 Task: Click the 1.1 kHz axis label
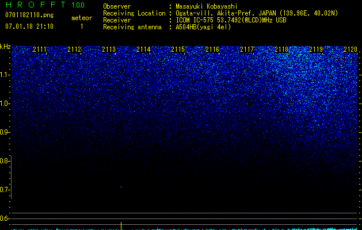coord(5,75)
